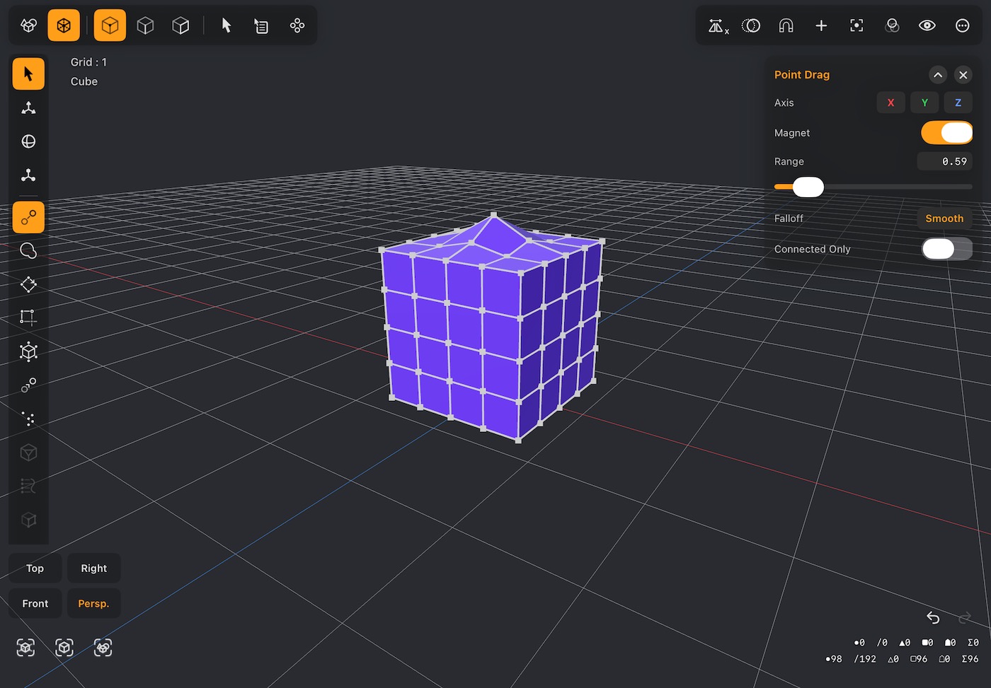Enable the Connected Only switch
The width and height of the screenshot is (991, 688).
[946, 249]
